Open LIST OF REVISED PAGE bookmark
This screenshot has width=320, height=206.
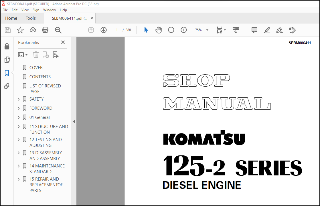45,89
